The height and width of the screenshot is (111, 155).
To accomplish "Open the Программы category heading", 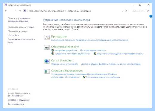I will [59, 37].
